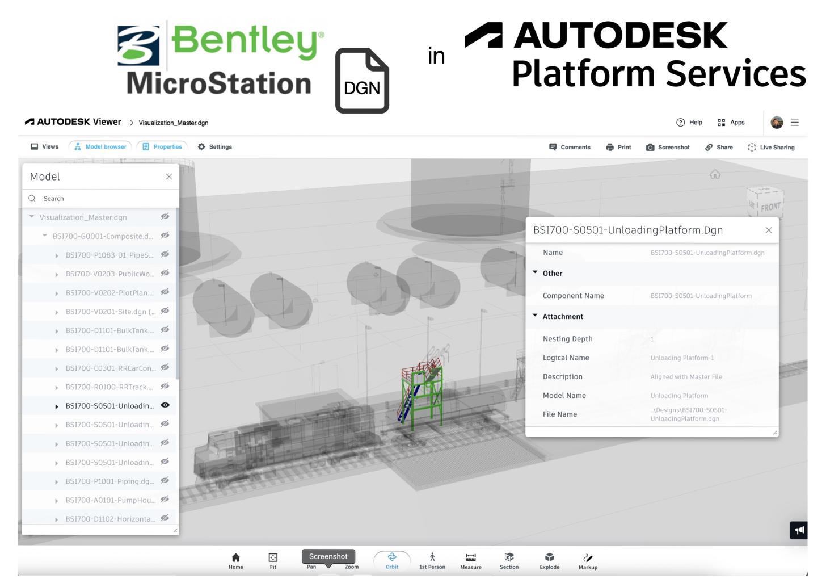
Task: Click the Search field in Model panel
Action: point(102,199)
